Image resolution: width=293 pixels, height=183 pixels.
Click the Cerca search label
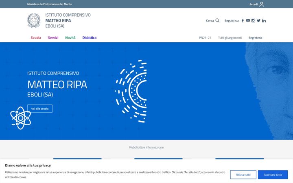click(x=210, y=21)
